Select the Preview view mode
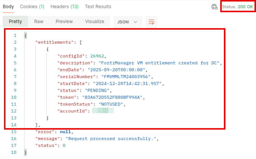The height and width of the screenshot is (159, 256). 64,21
